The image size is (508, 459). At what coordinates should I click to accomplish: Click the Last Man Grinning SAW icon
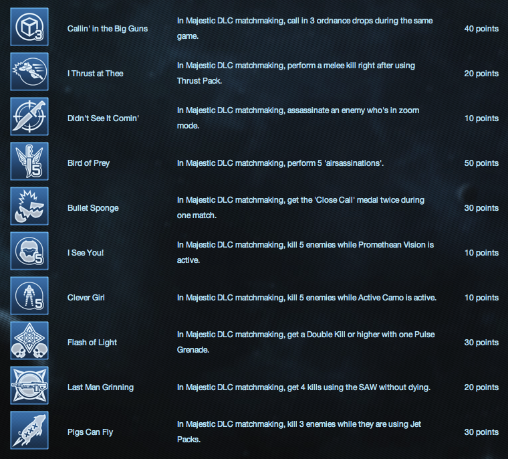click(29, 385)
